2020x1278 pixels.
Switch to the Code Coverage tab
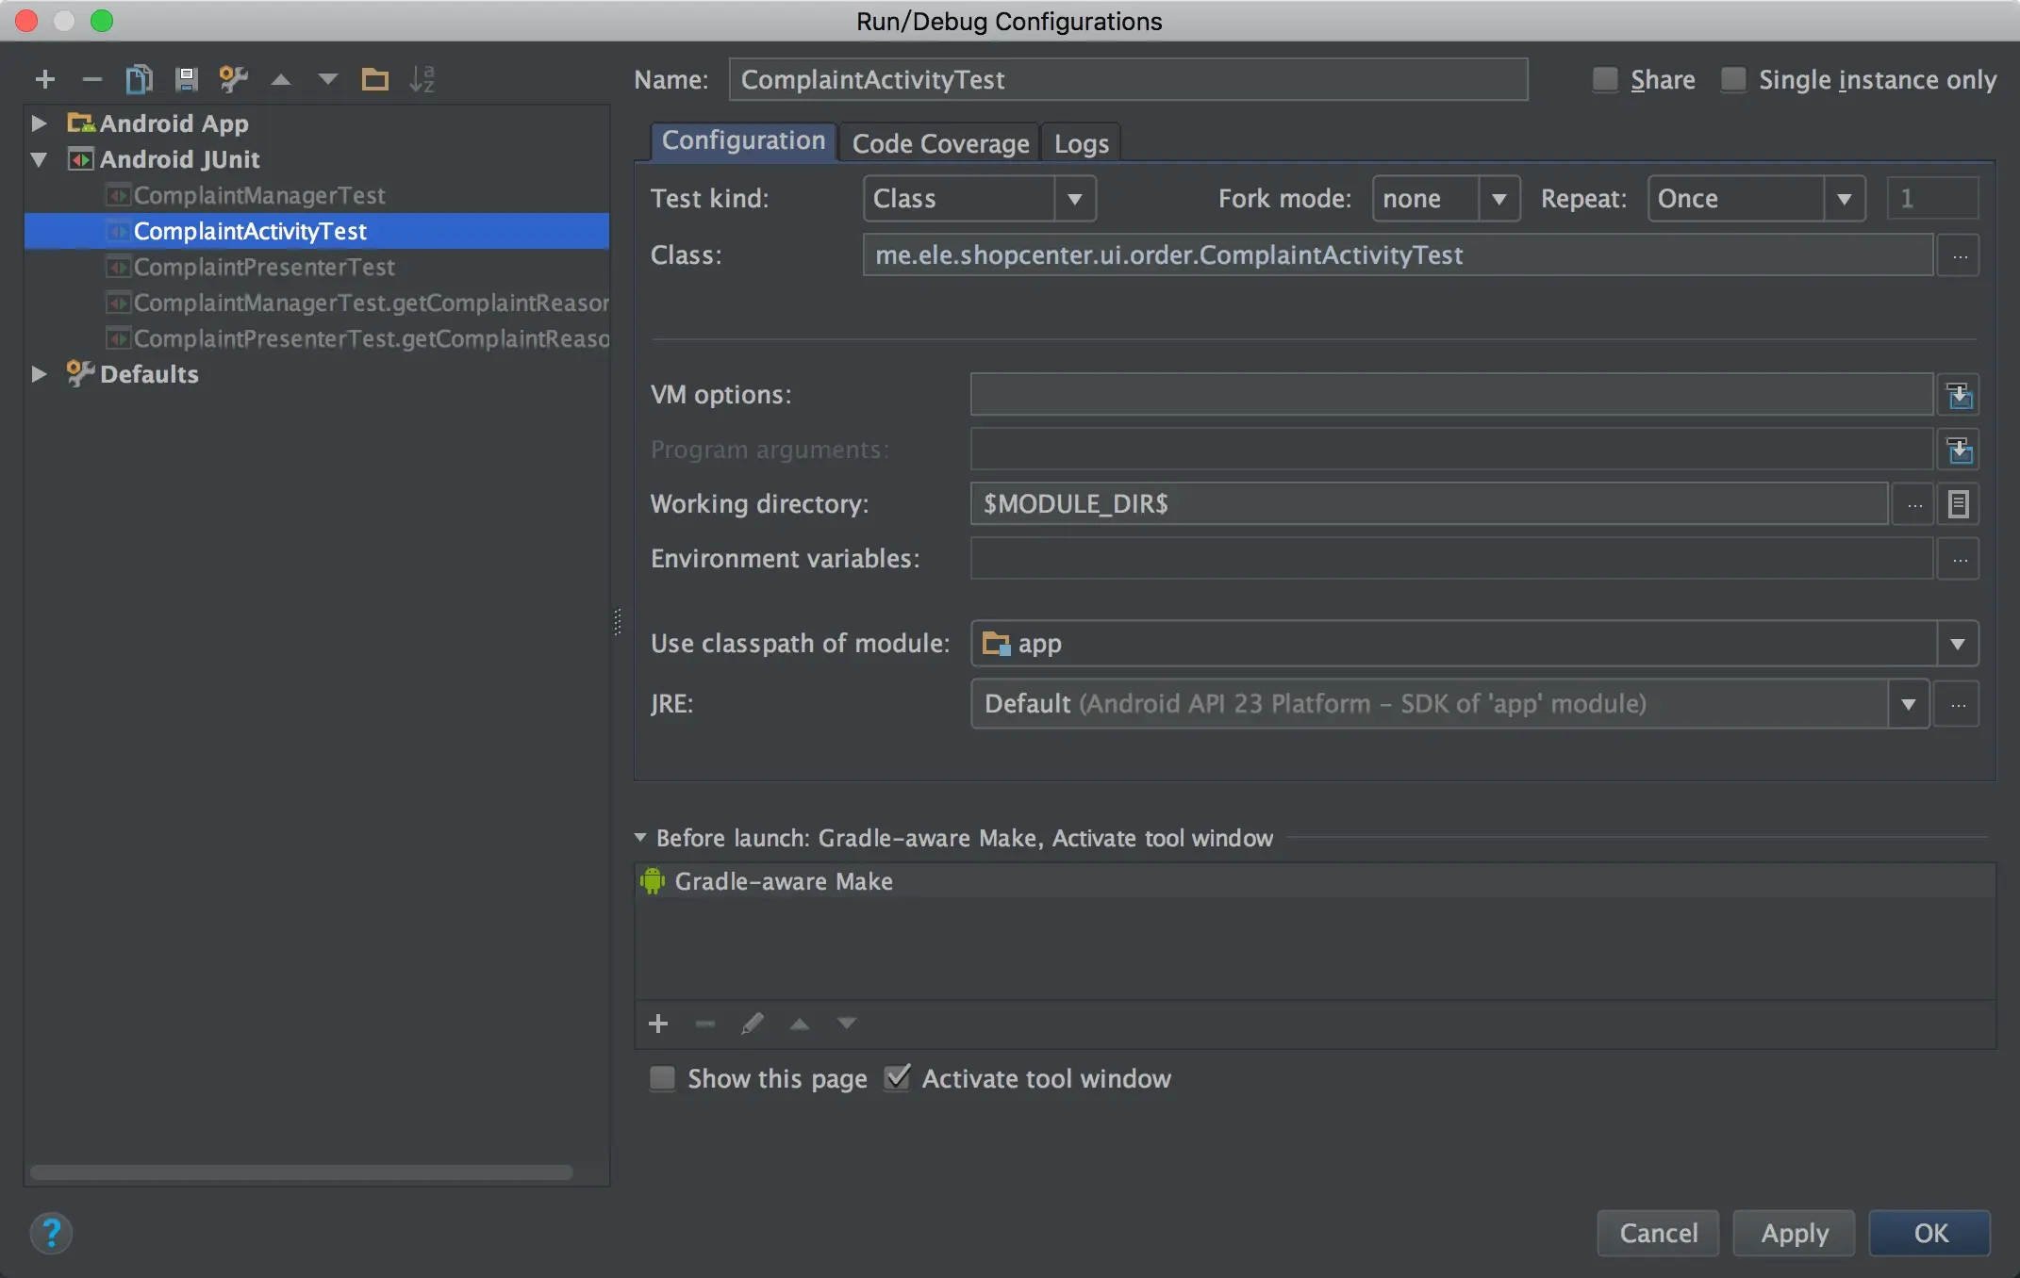click(940, 143)
